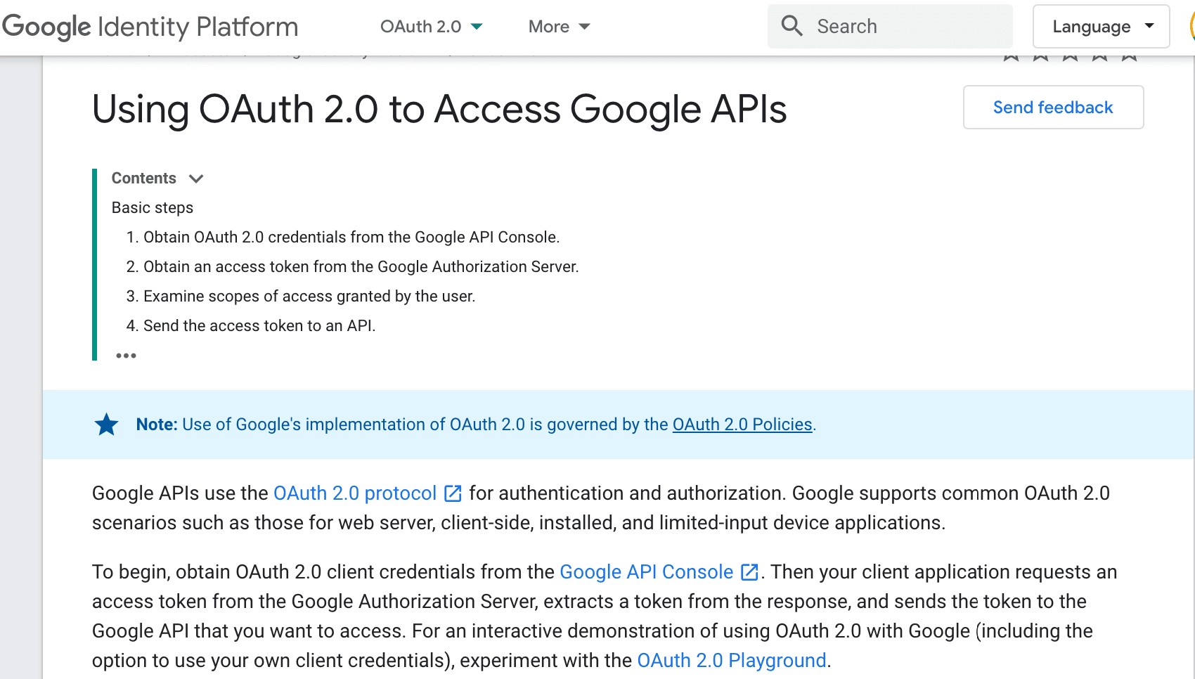Screen dimensions: 1195x679
Task: Click the Note star icon
Action: (106, 425)
